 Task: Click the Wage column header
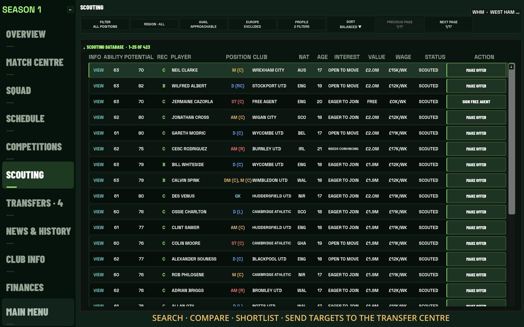click(x=403, y=57)
